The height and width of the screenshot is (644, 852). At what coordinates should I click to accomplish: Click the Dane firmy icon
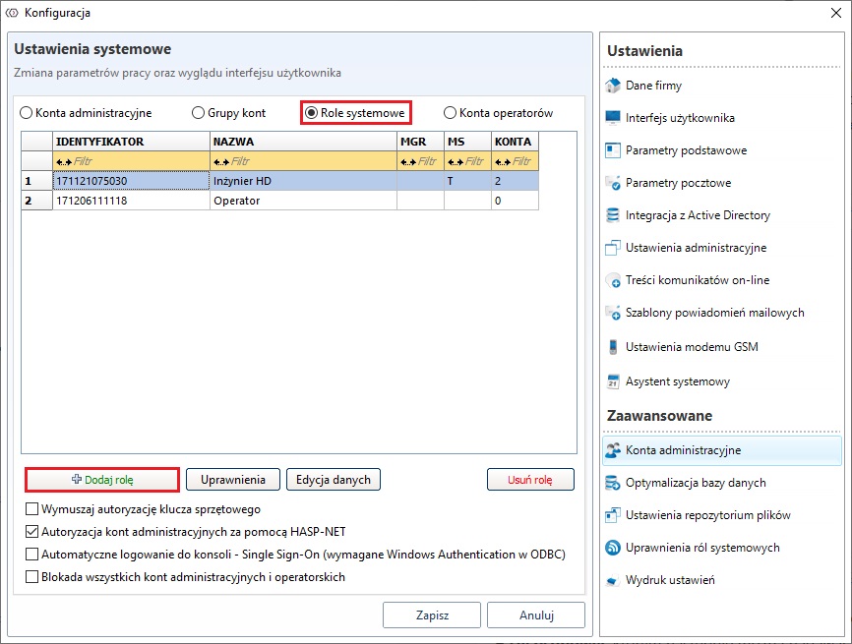(613, 86)
